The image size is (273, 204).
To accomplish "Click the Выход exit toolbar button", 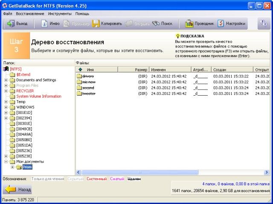I will (17, 23).
